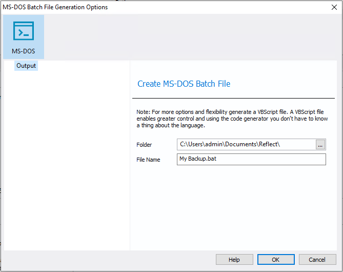Select the MS-DOS terminal prompt icon
This screenshot has width=343, height=272.
[x=24, y=31]
